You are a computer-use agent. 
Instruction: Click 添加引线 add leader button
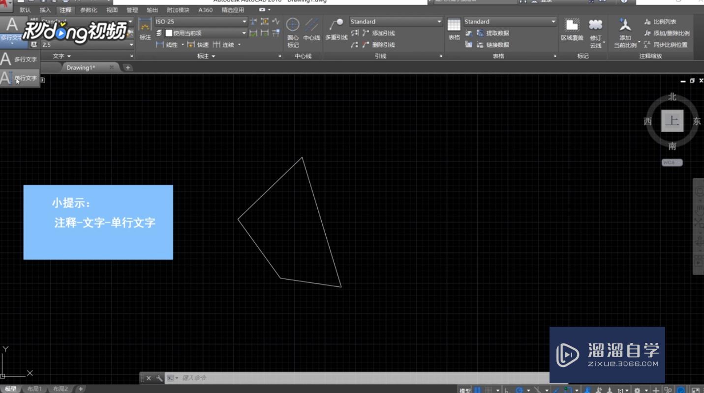coord(379,33)
